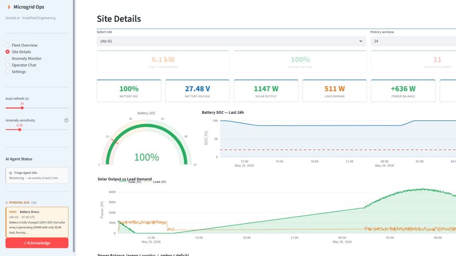Click the Site Details page heading
456x256 pixels.
click(x=118, y=19)
